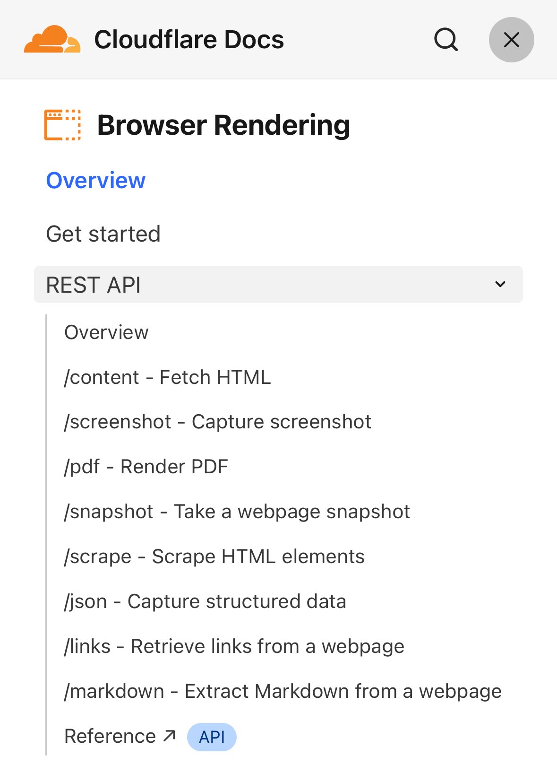Screen dimensions: 557x774
Task: Click the REST API chevron arrow
Action: point(500,284)
